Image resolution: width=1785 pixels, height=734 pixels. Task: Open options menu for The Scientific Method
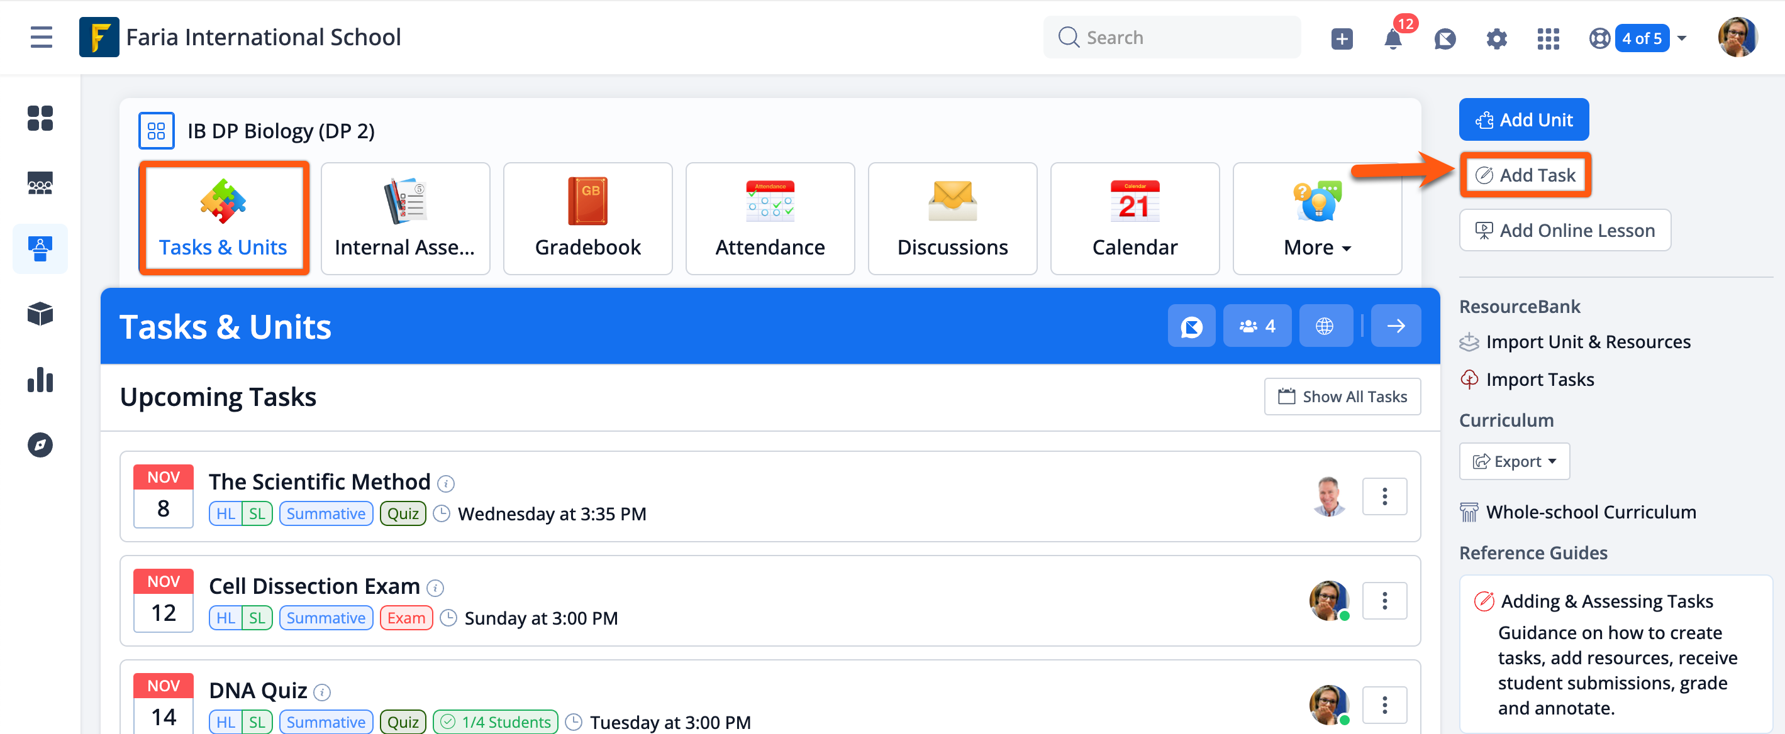[1384, 496]
